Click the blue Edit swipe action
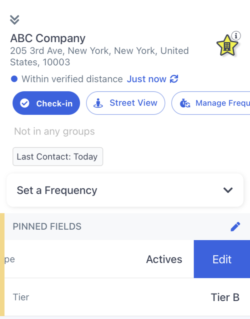 [222, 259]
